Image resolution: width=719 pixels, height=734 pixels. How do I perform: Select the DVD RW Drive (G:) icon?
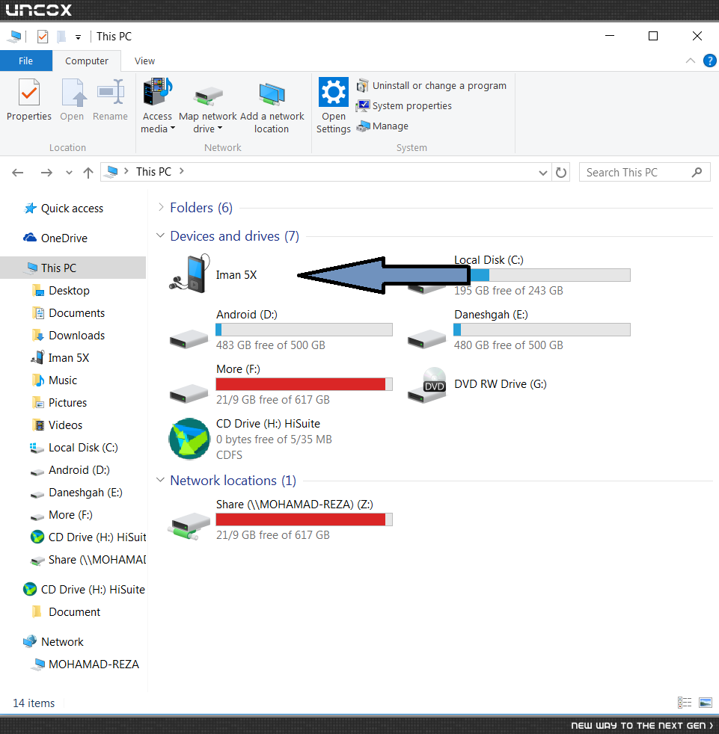pyautogui.click(x=427, y=385)
